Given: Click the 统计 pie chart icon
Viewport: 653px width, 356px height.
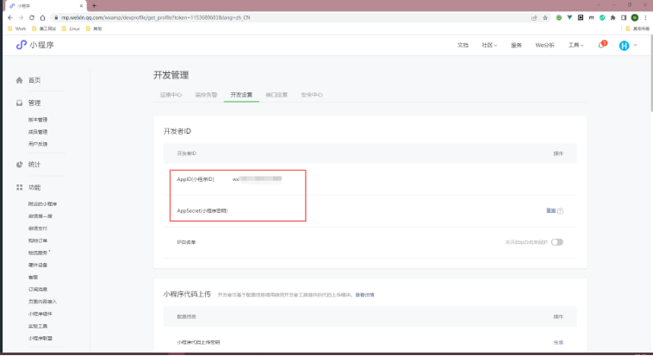Looking at the screenshot, I should tap(19, 165).
